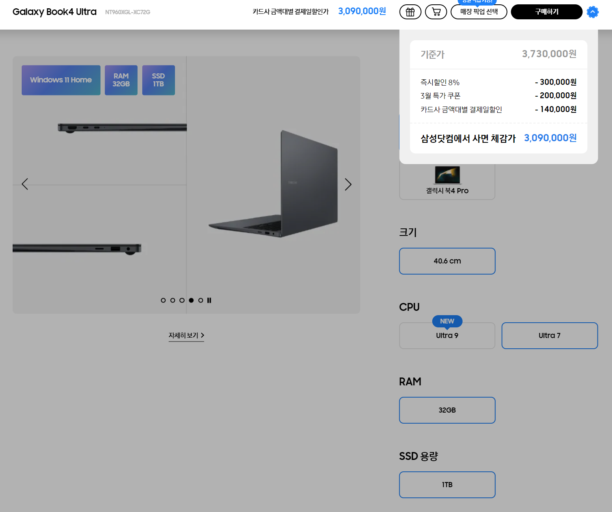612x512 pixels.
Task: Open 매장 픽업 선택 store pickup
Action: click(x=479, y=12)
